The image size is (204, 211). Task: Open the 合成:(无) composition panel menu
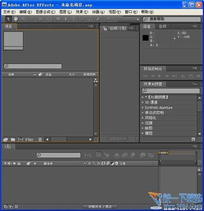pyautogui.click(x=131, y=28)
